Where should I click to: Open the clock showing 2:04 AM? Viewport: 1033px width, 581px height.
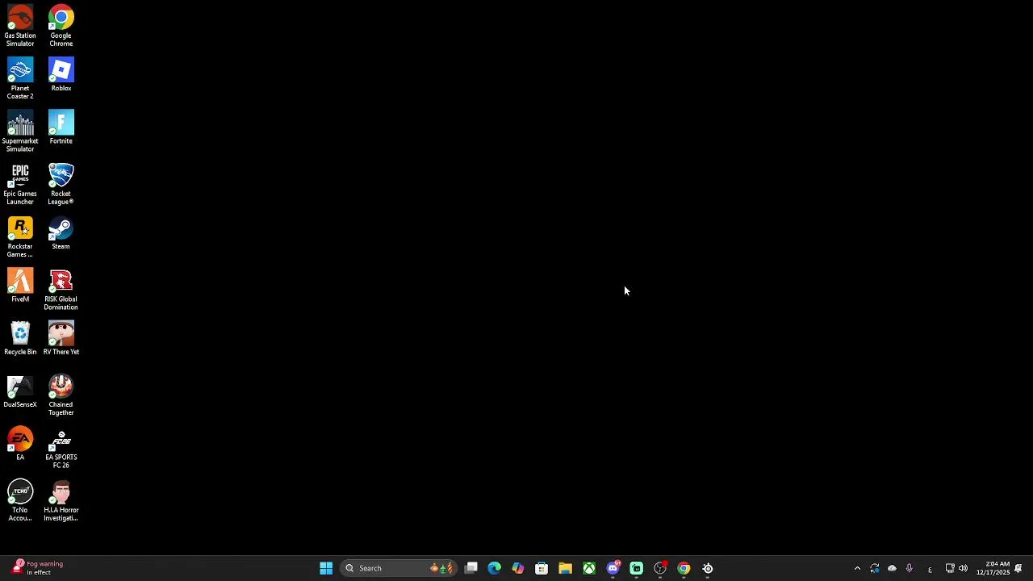click(x=993, y=568)
